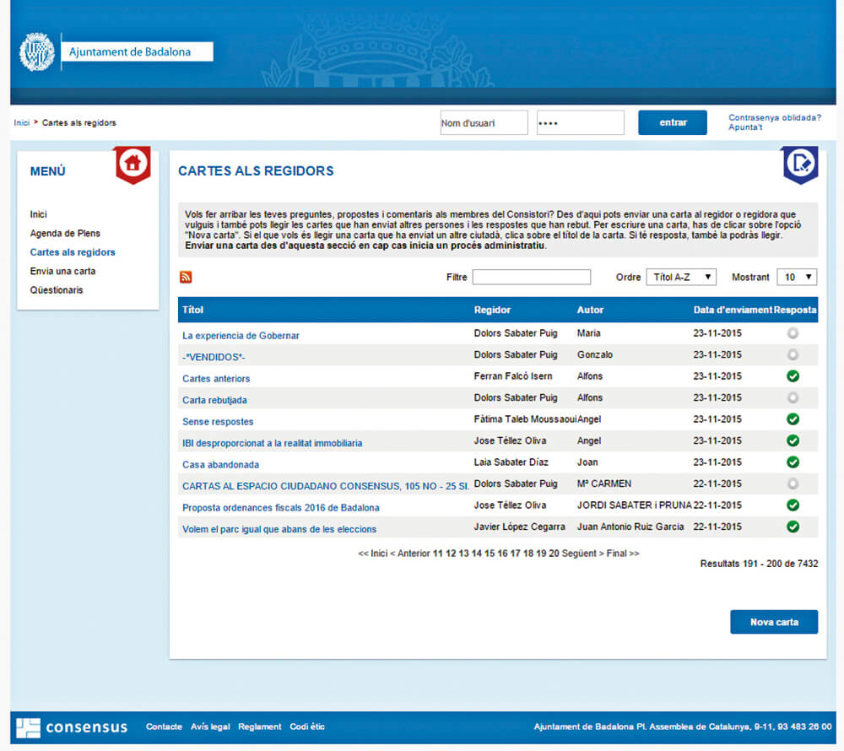Sort the table by Data d'enviament column
The image size is (844, 751).
tap(732, 310)
